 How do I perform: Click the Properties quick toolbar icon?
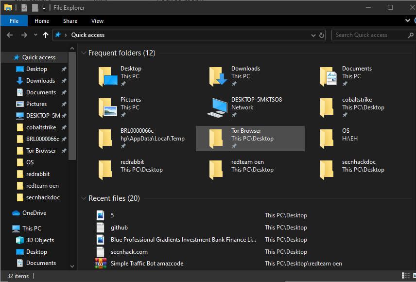24,8
